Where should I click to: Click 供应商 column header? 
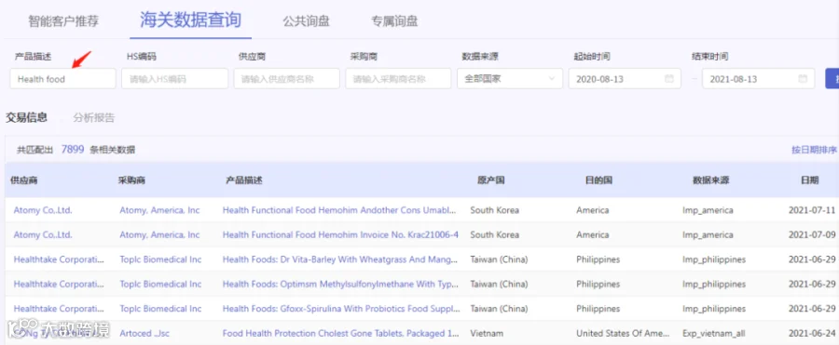click(x=23, y=180)
